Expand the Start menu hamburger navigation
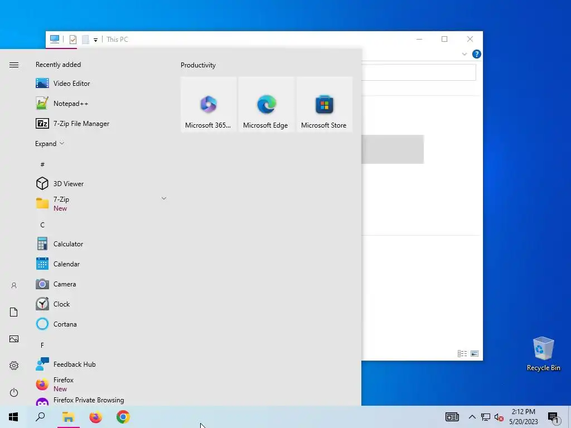This screenshot has height=428, width=571. (14, 65)
